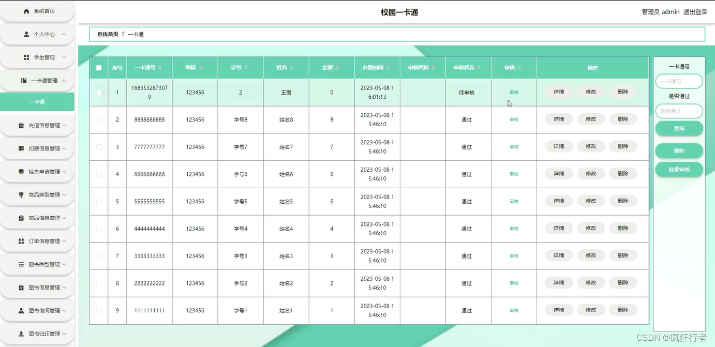Toggle the select-all checkbox in table header
The width and height of the screenshot is (715, 347).
pos(99,68)
